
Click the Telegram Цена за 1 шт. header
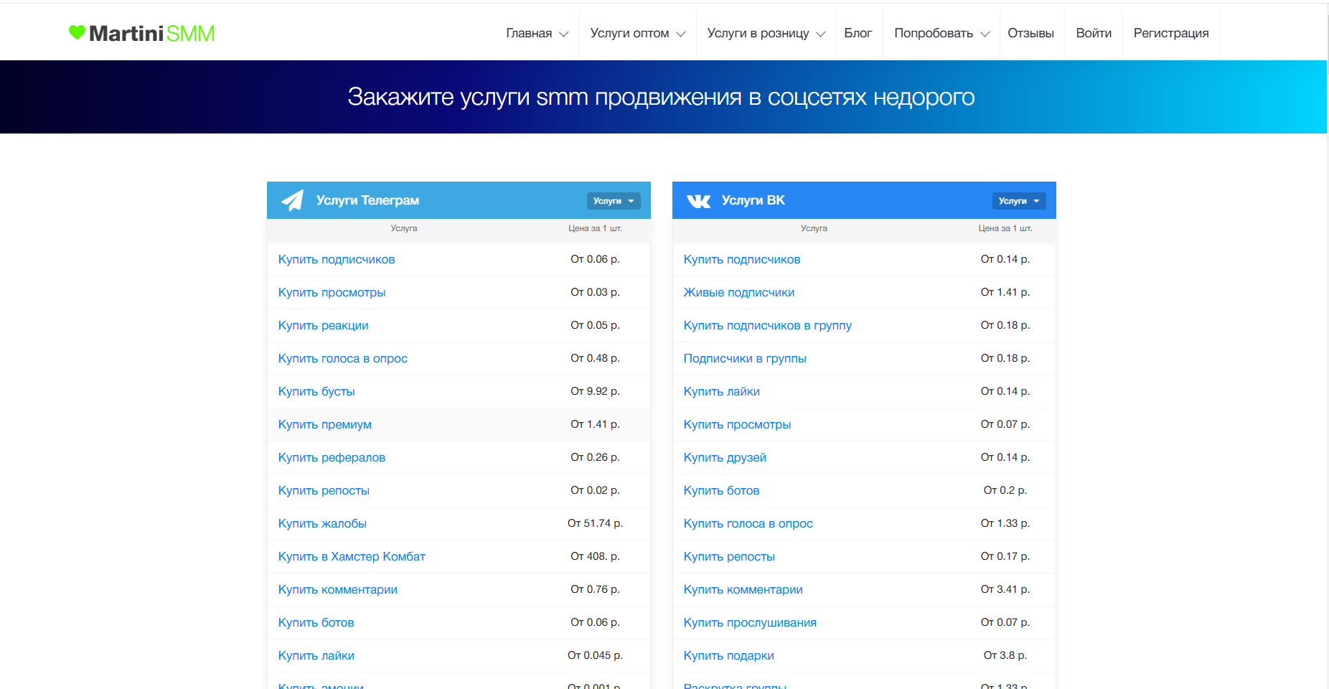click(x=595, y=228)
